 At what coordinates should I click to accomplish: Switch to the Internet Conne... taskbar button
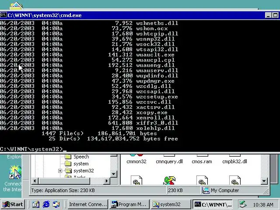tap(87, 204)
